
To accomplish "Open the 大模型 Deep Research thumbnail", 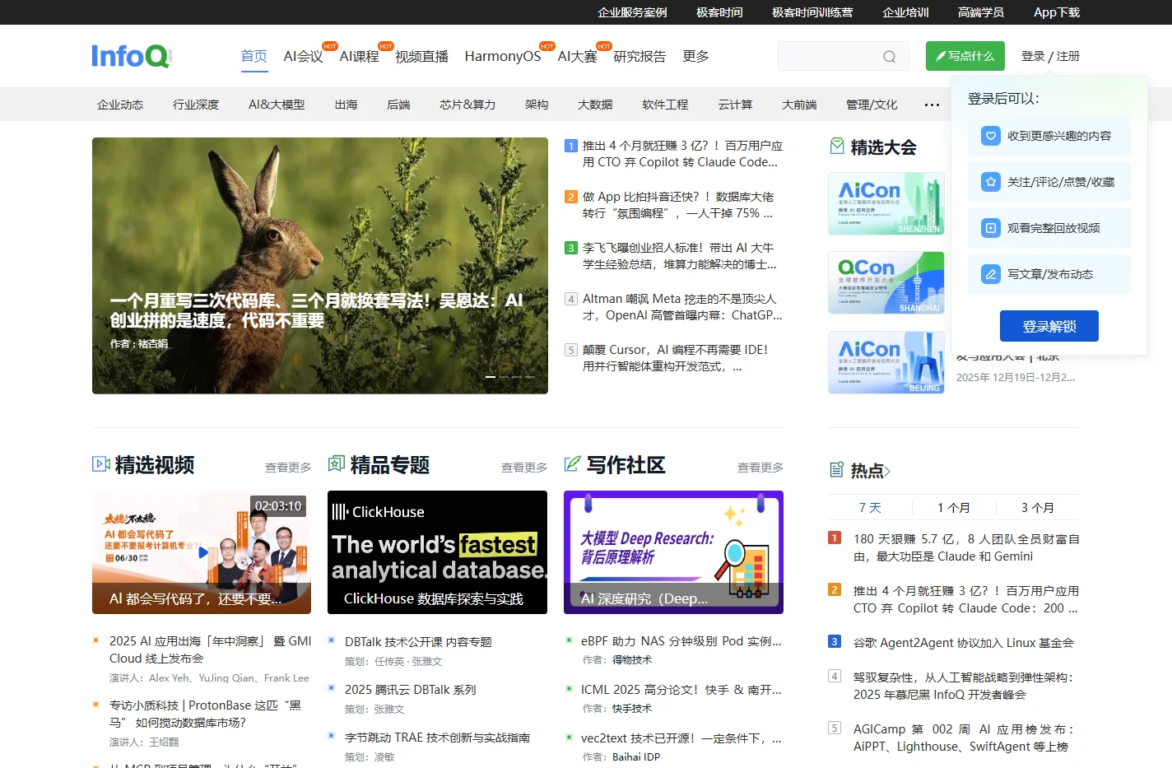I will click(x=673, y=552).
